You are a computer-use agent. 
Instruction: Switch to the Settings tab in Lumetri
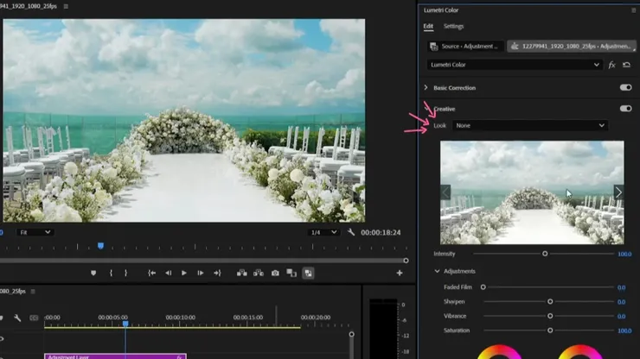[453, 27]
